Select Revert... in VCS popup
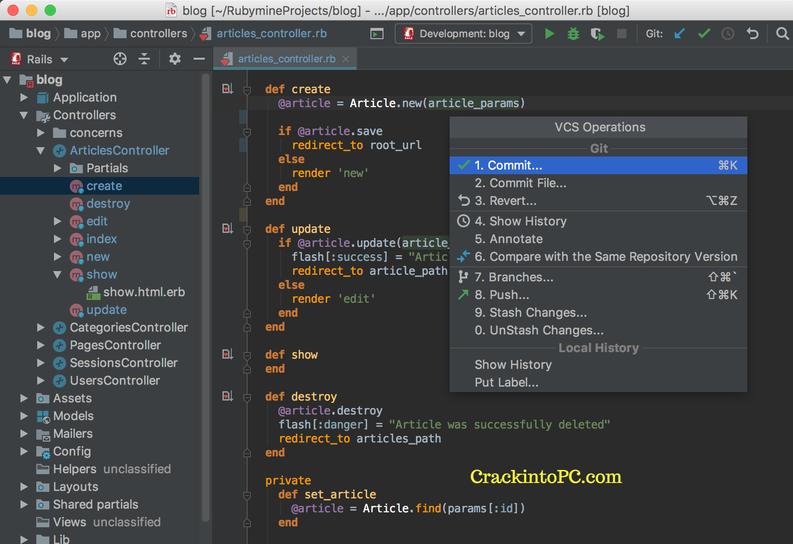 pos(598,201)
